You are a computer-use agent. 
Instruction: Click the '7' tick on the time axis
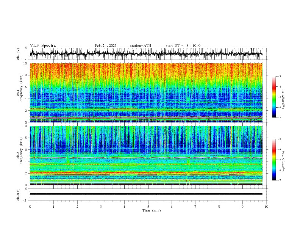click(195, 207)
